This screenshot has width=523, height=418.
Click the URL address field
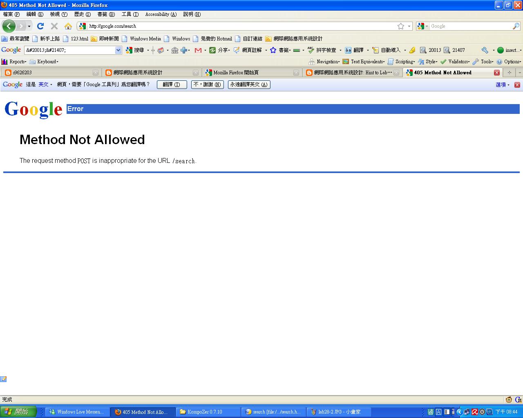click(x=241, y=26)
